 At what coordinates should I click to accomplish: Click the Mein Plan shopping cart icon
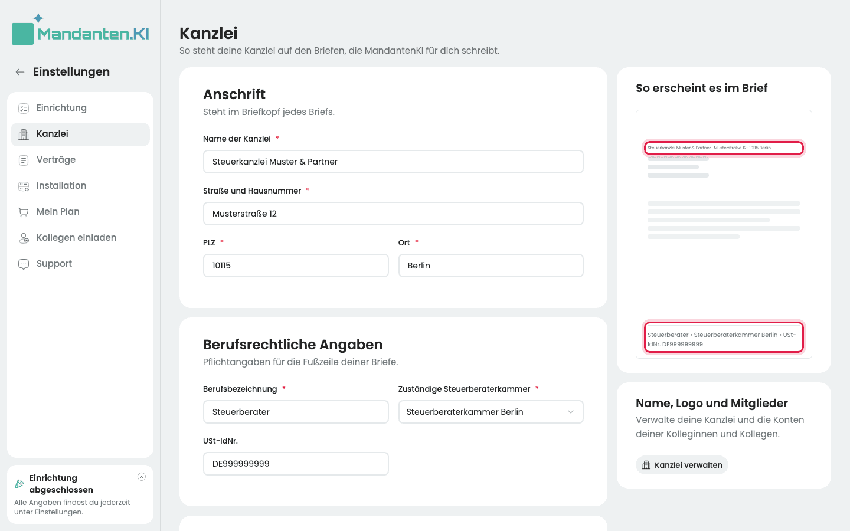(24, 212)
